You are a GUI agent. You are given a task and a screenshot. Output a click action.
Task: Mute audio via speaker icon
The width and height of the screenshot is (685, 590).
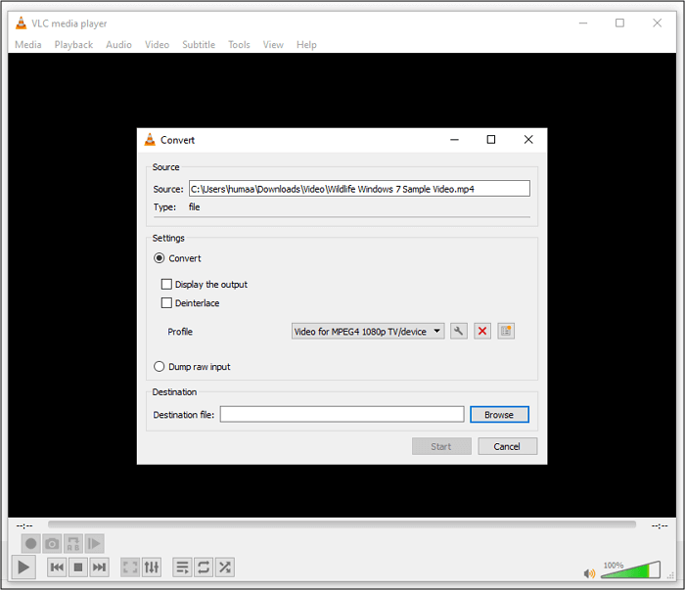[x=589, y=573]
